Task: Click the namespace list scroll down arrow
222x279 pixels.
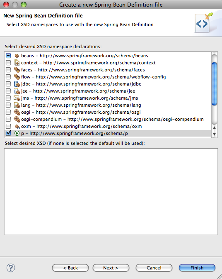Action: (215, 135)
